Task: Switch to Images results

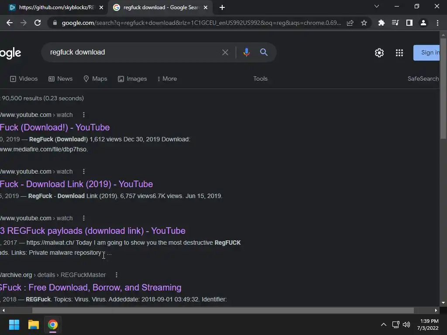Action: pos(132,79)
